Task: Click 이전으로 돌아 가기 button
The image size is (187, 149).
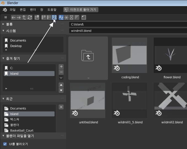Action: coord(81,10)
